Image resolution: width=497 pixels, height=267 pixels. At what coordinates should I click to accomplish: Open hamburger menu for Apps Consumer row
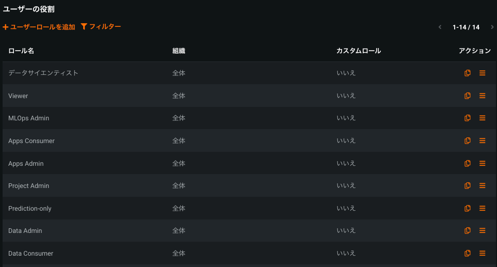pyautogui.click(x=483, y=140)
